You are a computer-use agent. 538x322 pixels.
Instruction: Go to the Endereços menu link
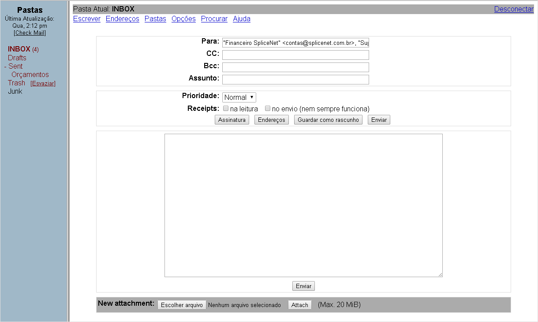point(122,19)
